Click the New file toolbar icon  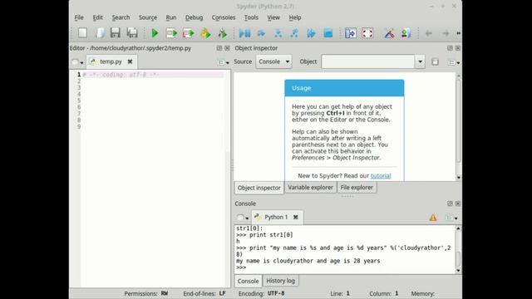(x=82, y=33)
